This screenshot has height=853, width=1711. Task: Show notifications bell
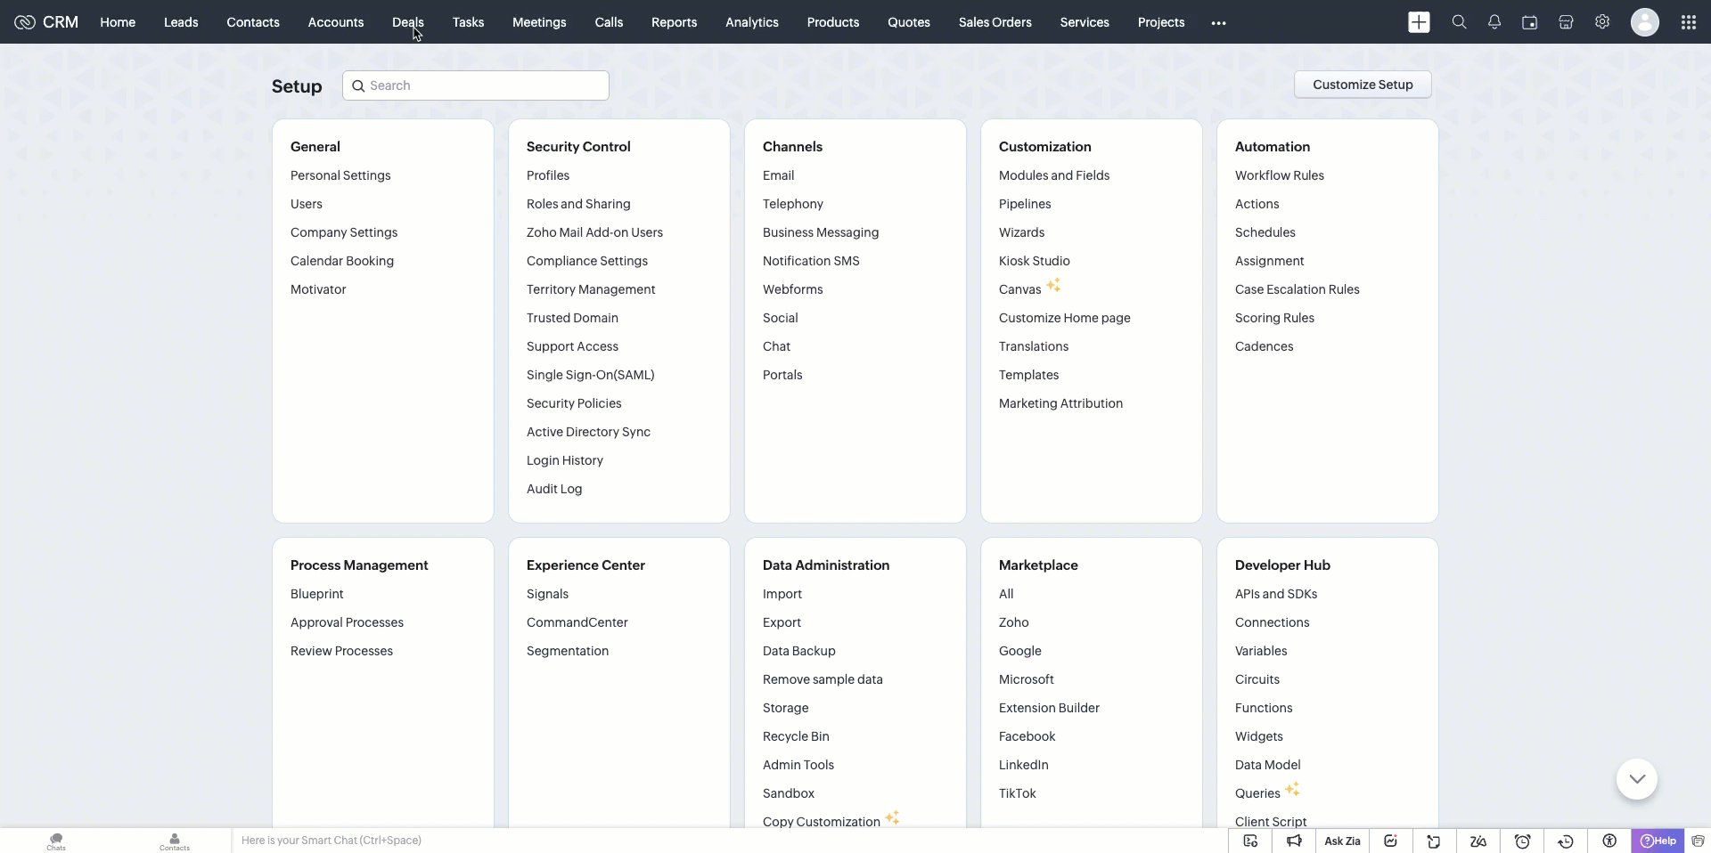(x=1494, y=22)
